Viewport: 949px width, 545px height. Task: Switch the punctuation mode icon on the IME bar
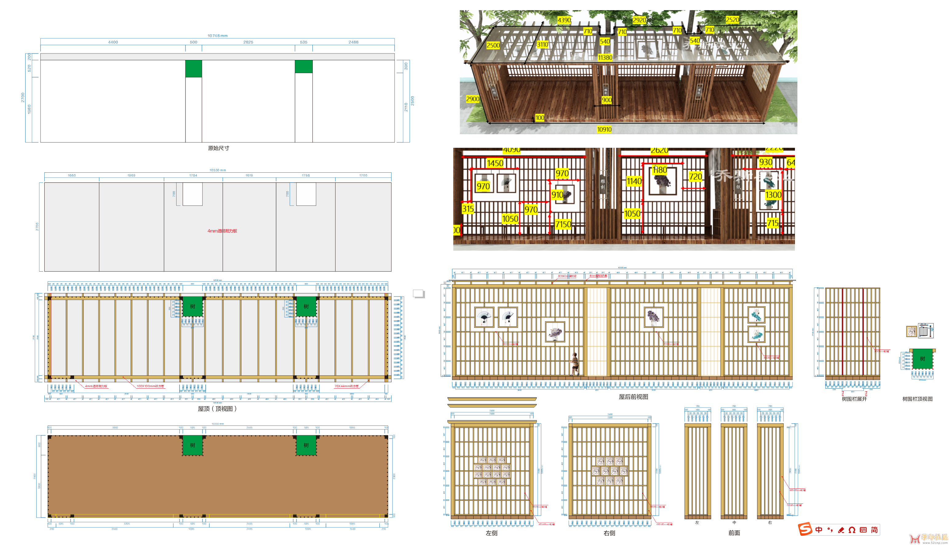[830, 530]
